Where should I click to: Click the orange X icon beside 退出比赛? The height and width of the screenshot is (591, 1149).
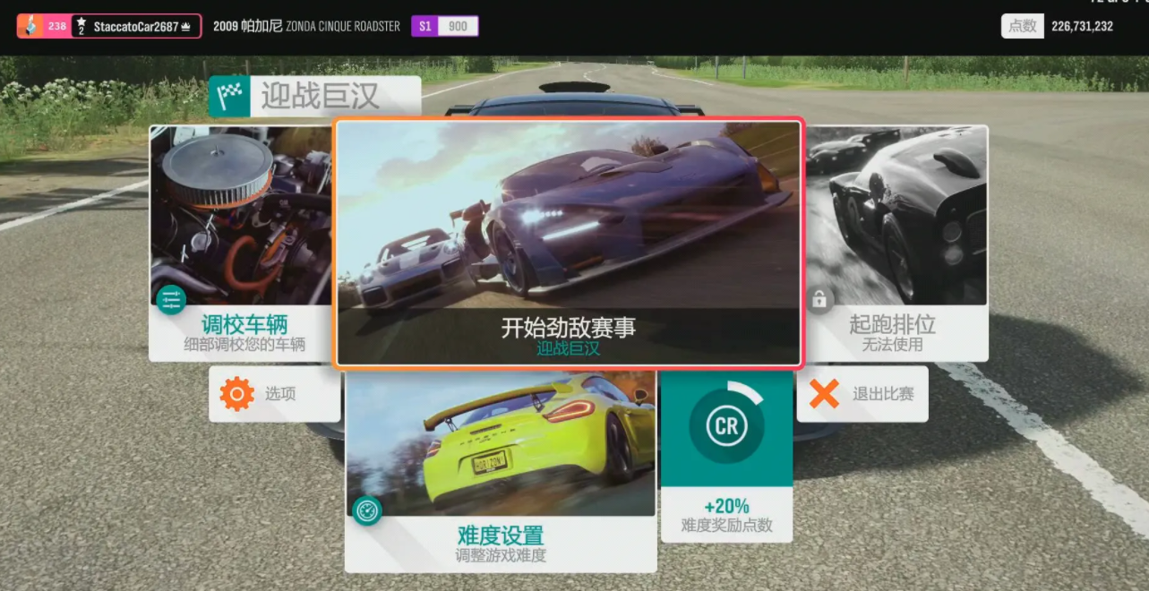click(x=824, y=394)
